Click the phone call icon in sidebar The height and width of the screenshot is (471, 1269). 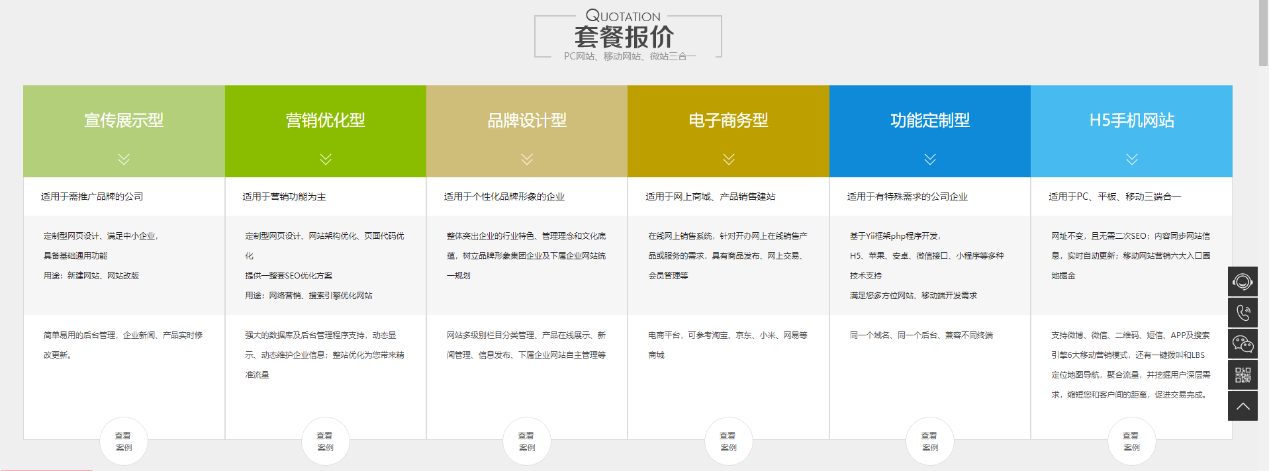[1243, 313]
